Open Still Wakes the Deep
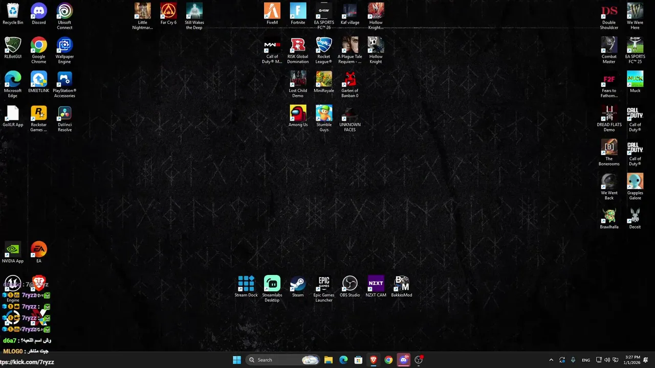 (194, 16)
